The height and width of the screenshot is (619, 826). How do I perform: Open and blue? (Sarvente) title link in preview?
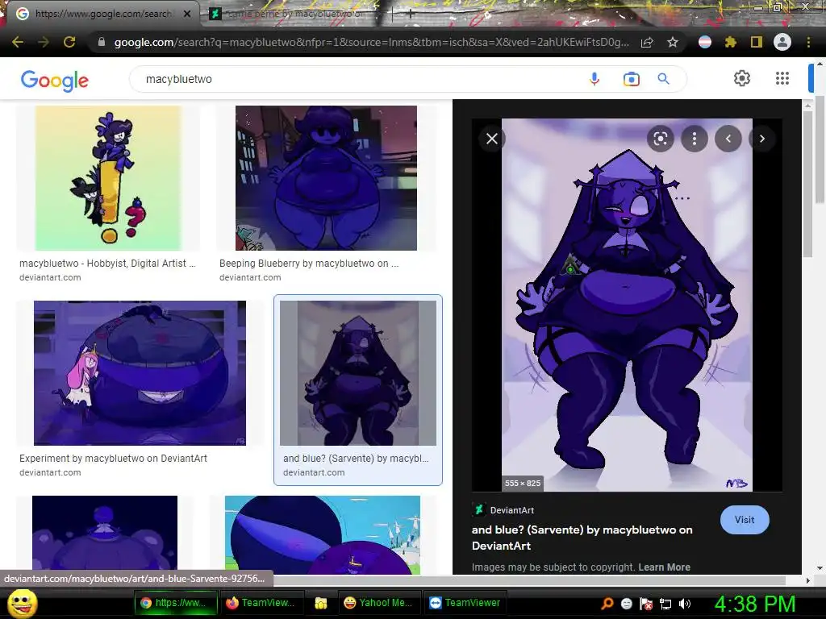(x=582, y=538)
